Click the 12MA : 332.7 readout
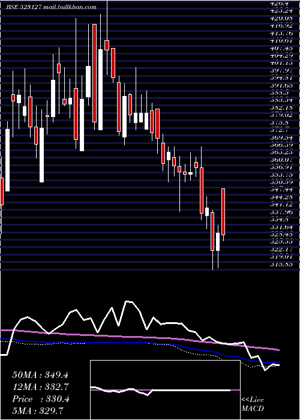This screenshot has height=420, width=300. pos(41,387)
